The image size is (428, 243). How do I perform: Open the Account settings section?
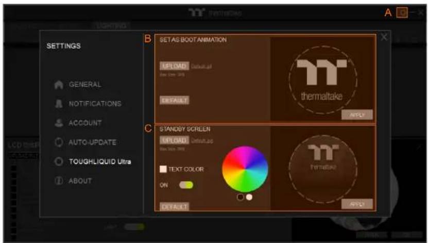coord(78,123)
